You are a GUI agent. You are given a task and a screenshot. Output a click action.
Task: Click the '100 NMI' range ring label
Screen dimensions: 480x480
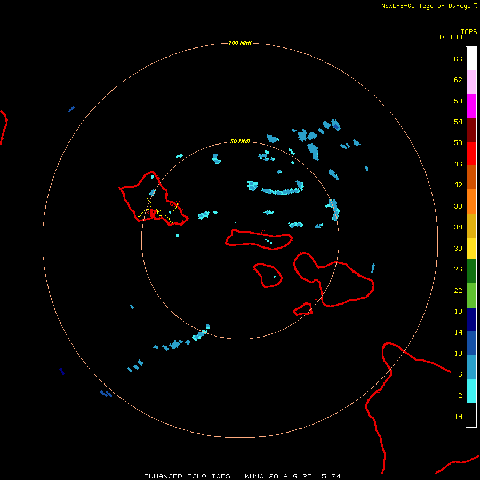point(240,43)
